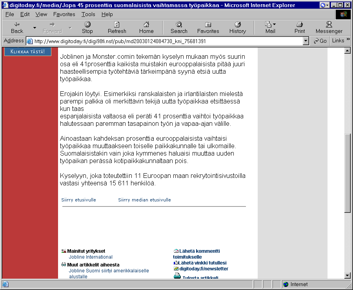353x290 pixels.
Task: Click the envelope icon next to Lähetä kommentti
Action: pos(176,251)
